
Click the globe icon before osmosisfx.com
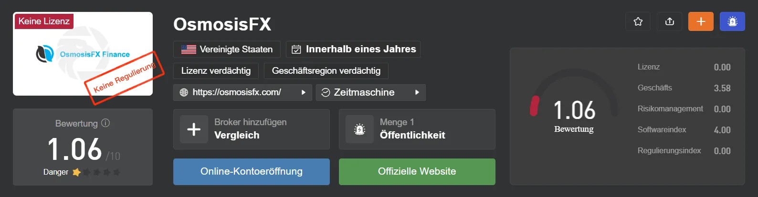coord(184,92)
